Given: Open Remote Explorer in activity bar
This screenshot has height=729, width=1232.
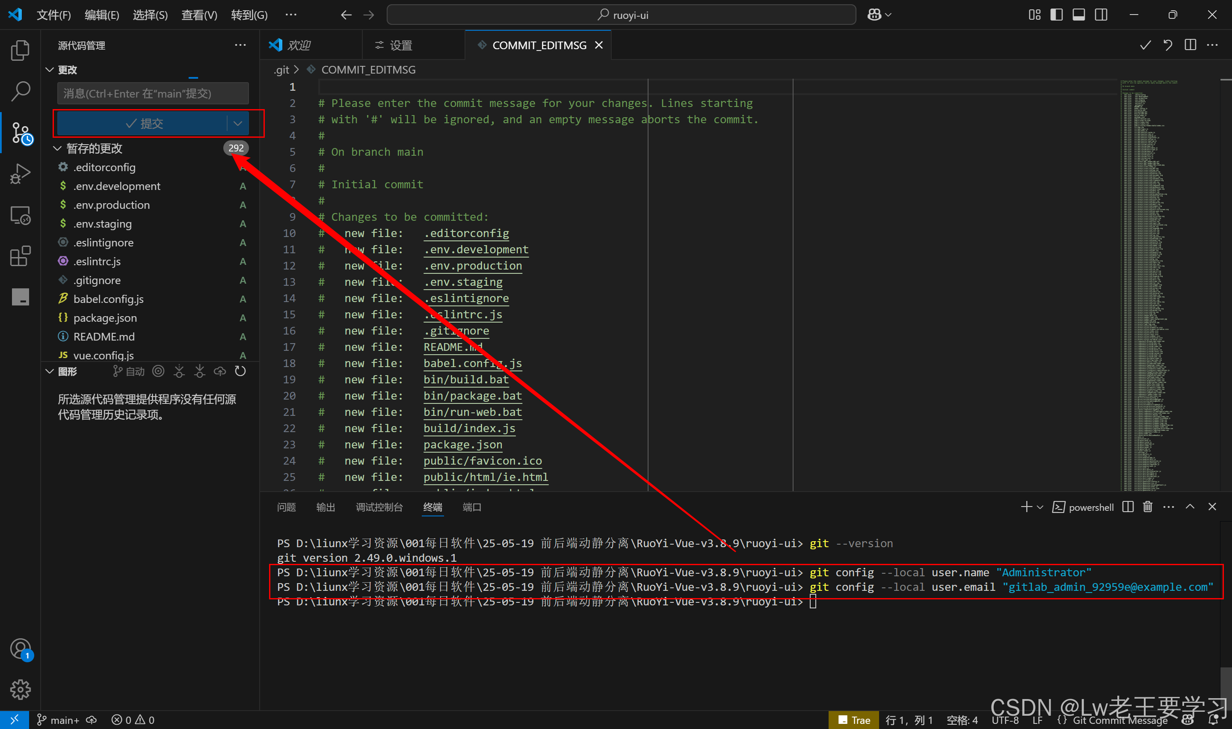Looking at the screenshot, I should pyautogui.click(x=20, y=215).
